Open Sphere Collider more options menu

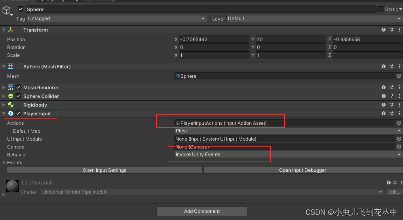click(399, 96)
